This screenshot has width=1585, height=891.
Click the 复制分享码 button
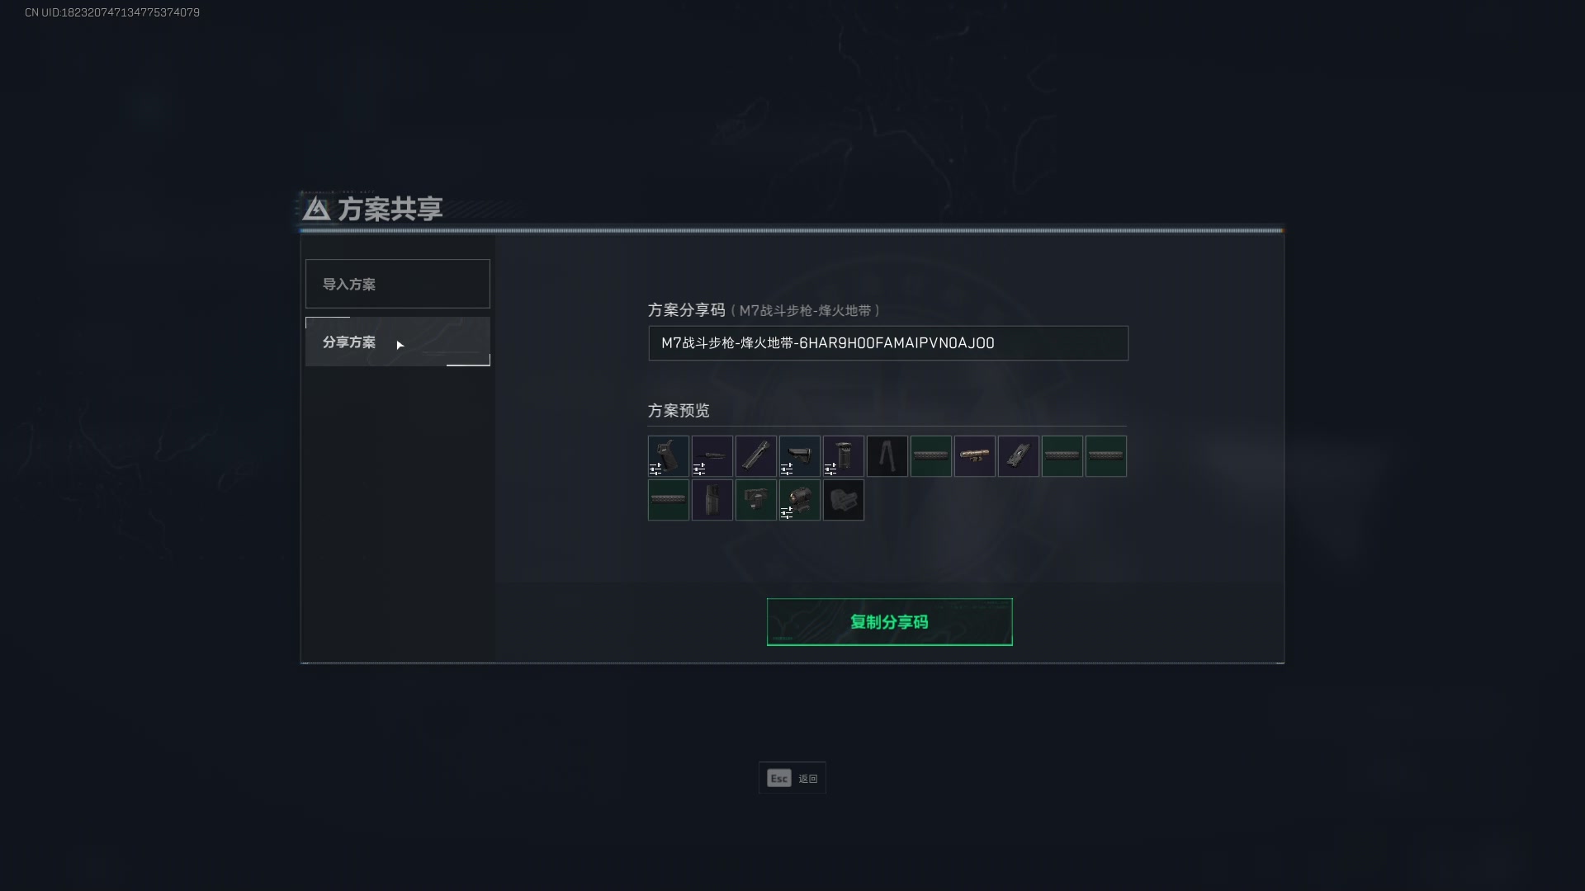click(x=889, y=622)
